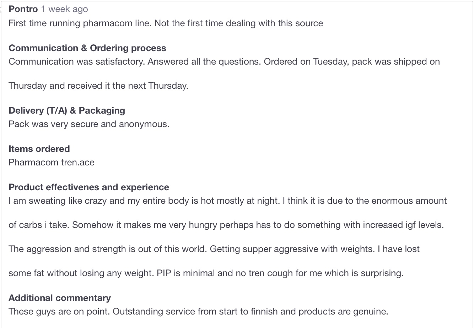Screen dimensions: 474x328
Task: Select the "Additional commentary" heading
Action: (x=60, y=298)
